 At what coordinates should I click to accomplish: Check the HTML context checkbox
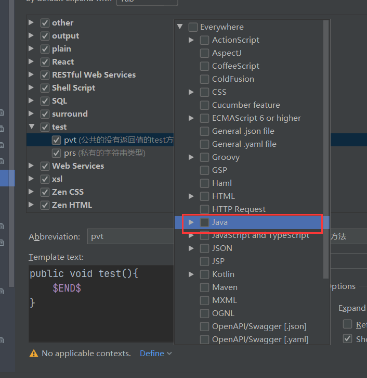[205, 196]
